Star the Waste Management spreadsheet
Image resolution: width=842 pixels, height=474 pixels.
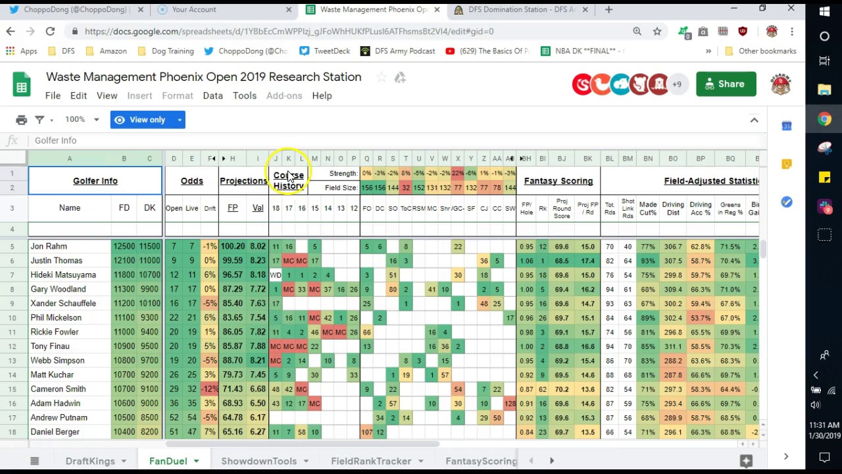tap(381, 78)
